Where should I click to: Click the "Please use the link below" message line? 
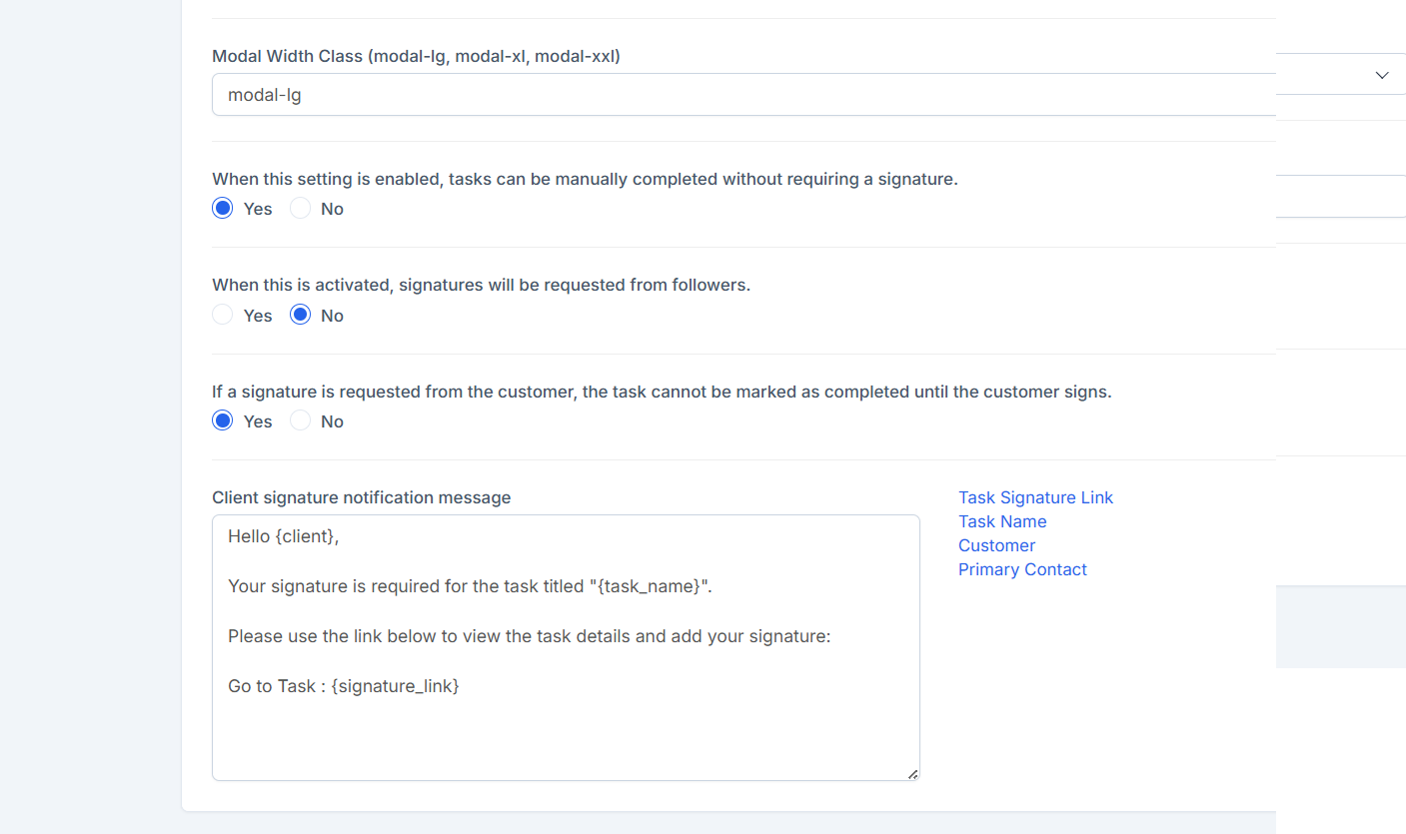tap(529, 636)
